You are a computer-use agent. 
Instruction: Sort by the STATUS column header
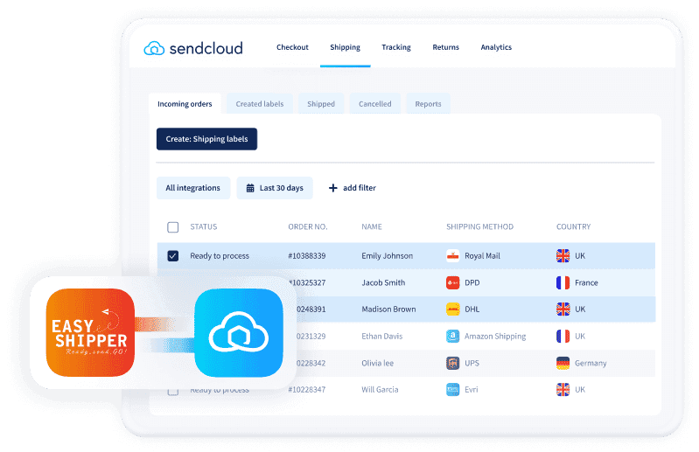click(204, 226)
